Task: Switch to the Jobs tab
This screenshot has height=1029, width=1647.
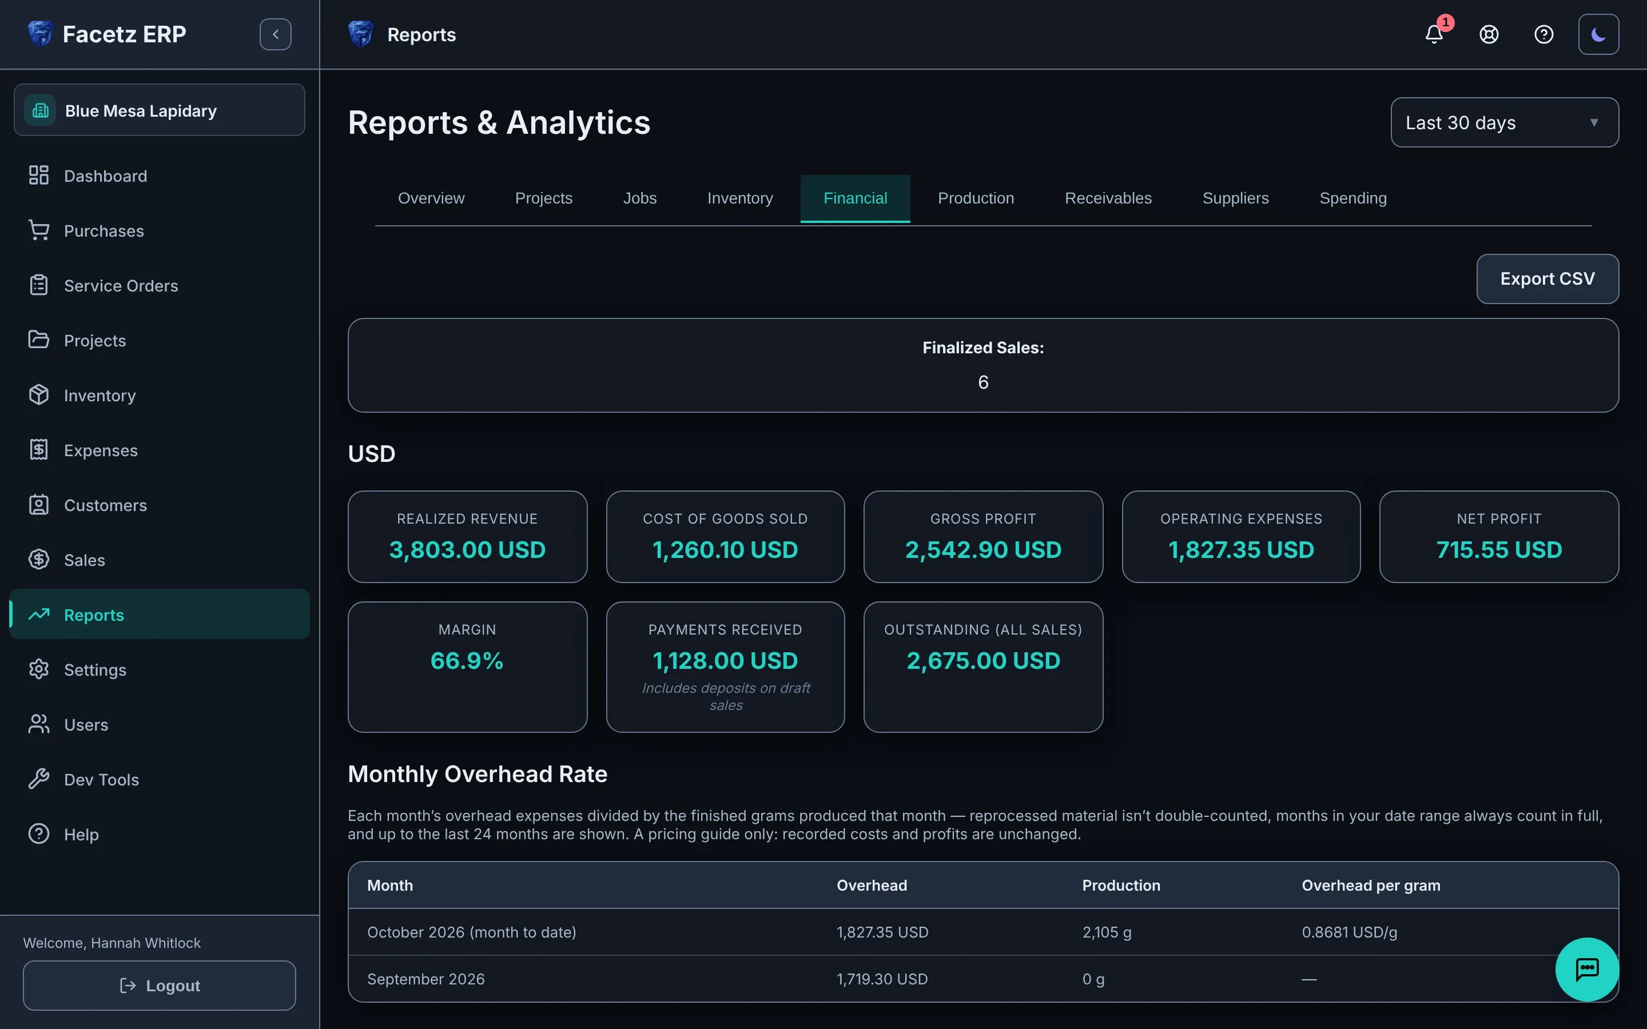Action: click(x=640, y=198)
